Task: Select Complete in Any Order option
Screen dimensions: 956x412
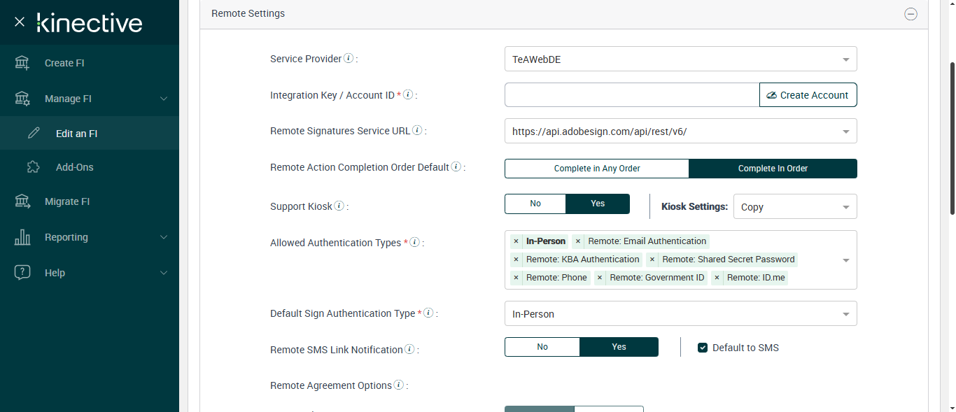Action: tap(597, 169)
